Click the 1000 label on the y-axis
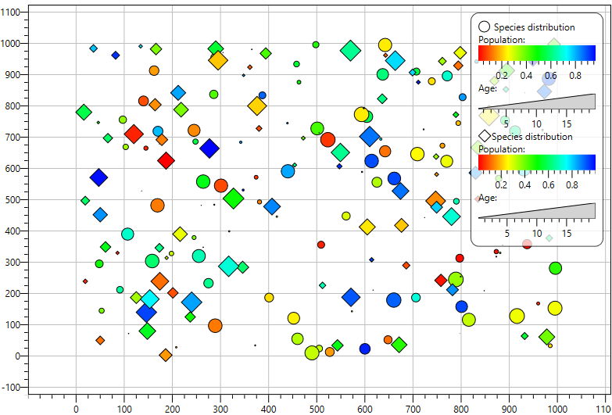The width and height of the screenshot is (612, 415). click(10, 43)
